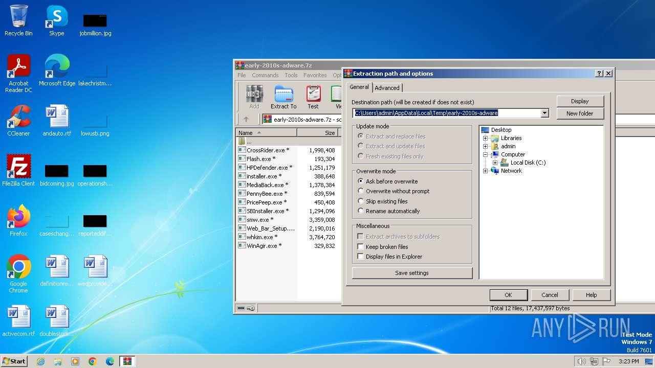This screenshot has width=655, height=368.
Task: Select the Firefox desktop icon
Action: [18, 221]
